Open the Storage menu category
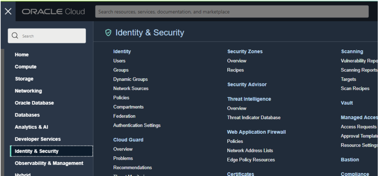The image size is (378, 176). click(x=24, y=79)
